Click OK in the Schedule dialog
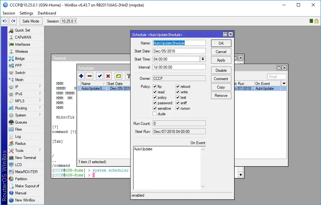321x205 pixels. tap(221, 43)
